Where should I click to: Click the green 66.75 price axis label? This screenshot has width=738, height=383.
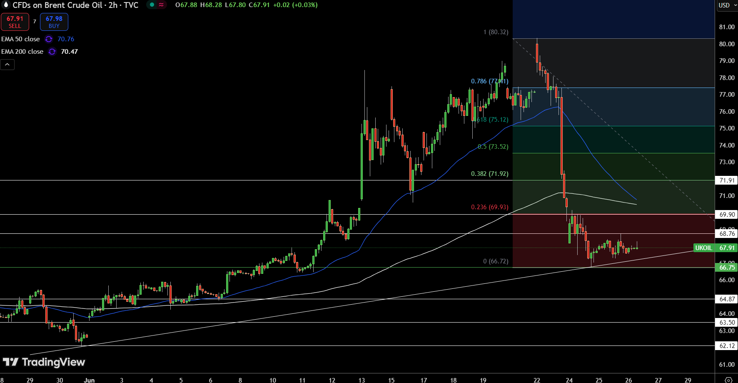pyautogui.click(x=727, y=268)
